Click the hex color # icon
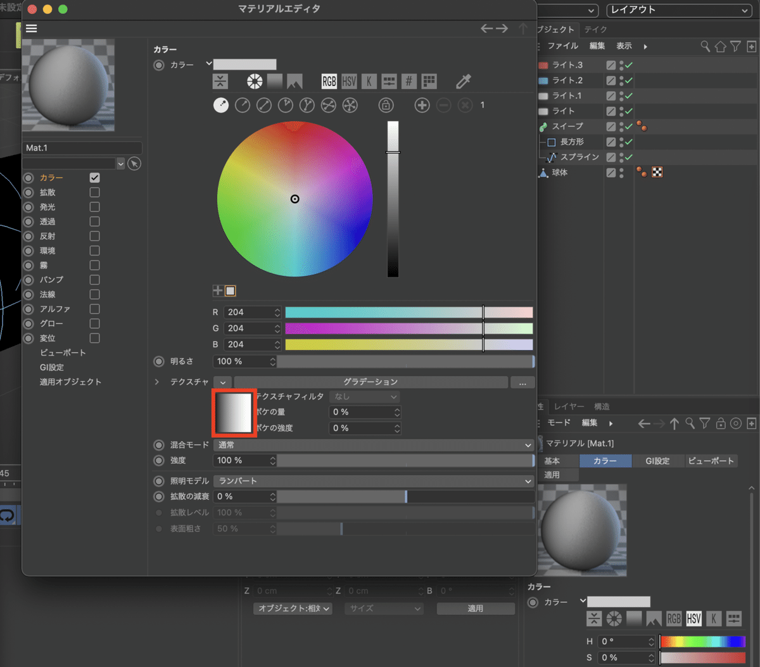The height and width of the screenshot is (667, 760). point(408,81)
